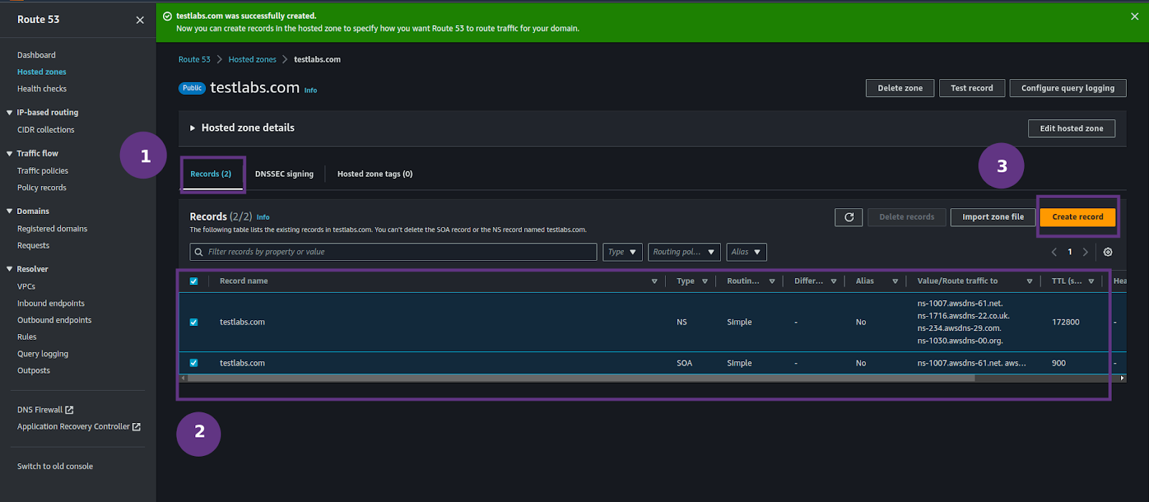Open Outposts under Resolver

(34, 371)
